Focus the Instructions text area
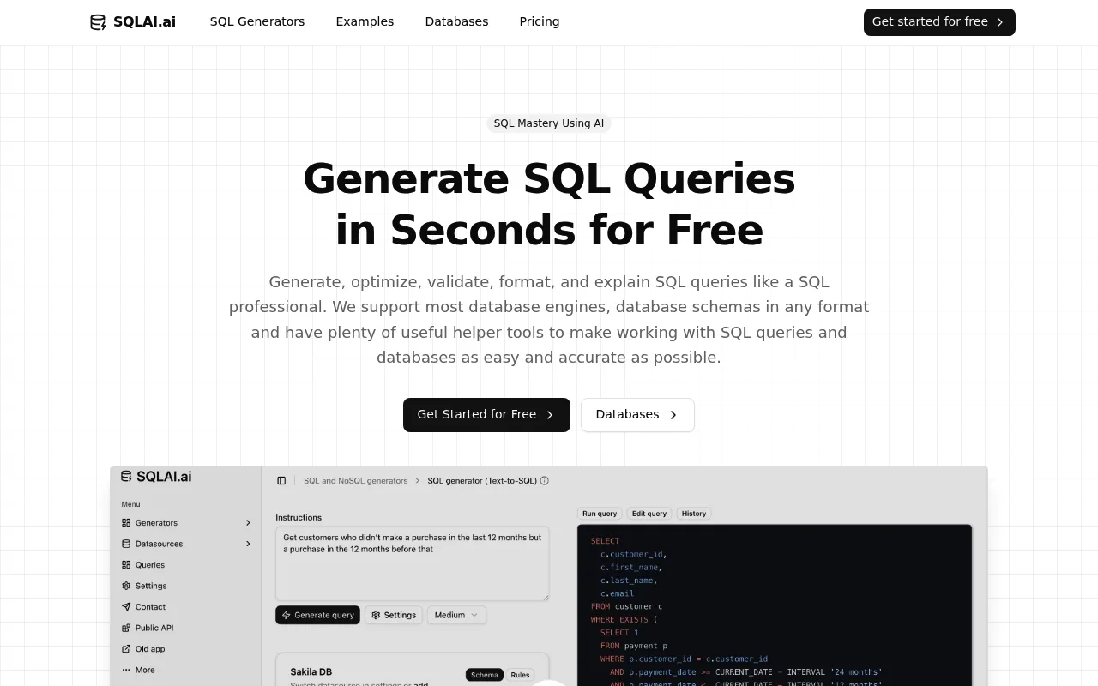The height and width of the screenshot is (686, 1098). point(413,563)
